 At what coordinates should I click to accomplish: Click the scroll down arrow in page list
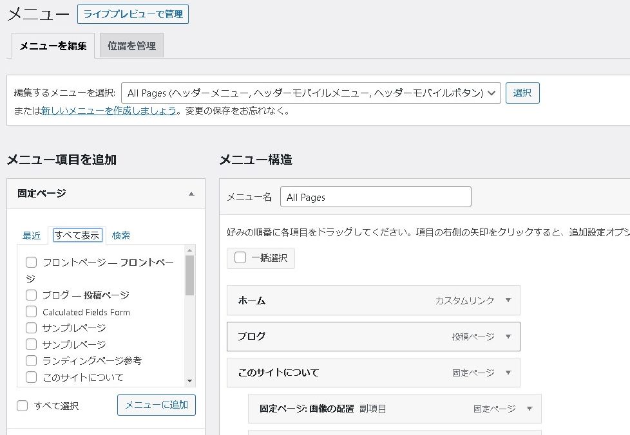(x=189, y=380)
